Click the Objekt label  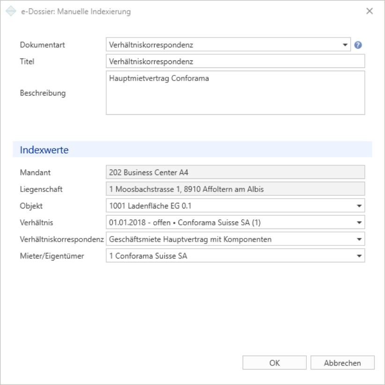31,206
